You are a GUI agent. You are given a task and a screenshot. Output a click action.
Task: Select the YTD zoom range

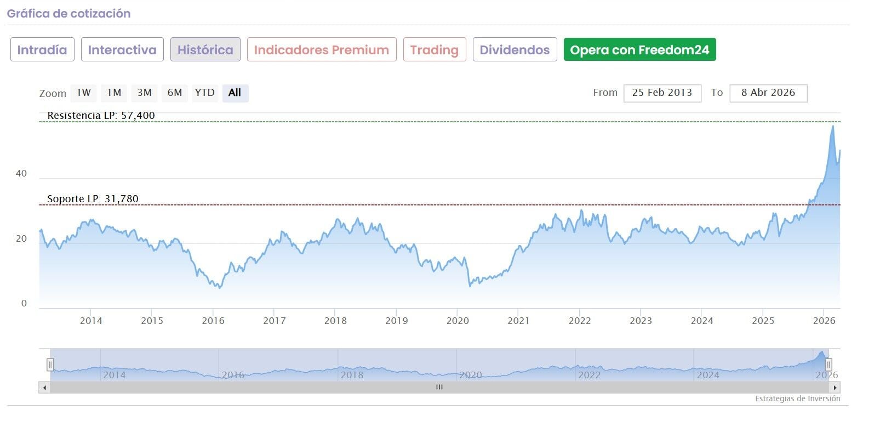(205, 93)
